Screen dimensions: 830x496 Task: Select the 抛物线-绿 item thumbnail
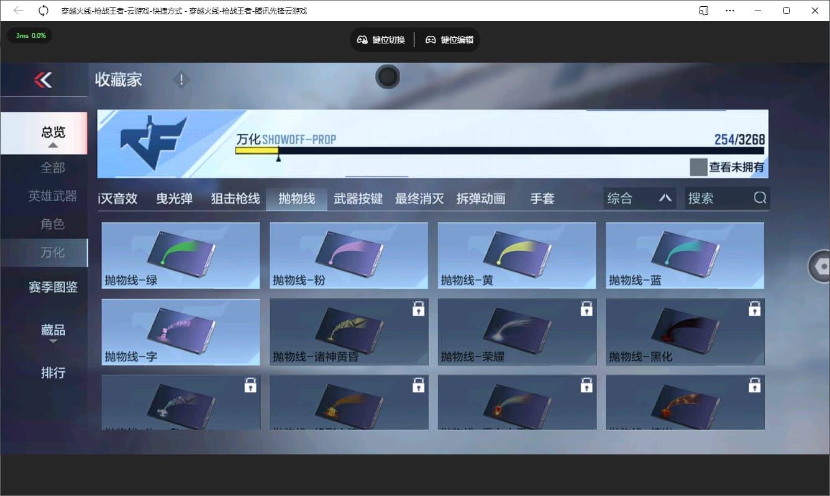click(180, 255)
